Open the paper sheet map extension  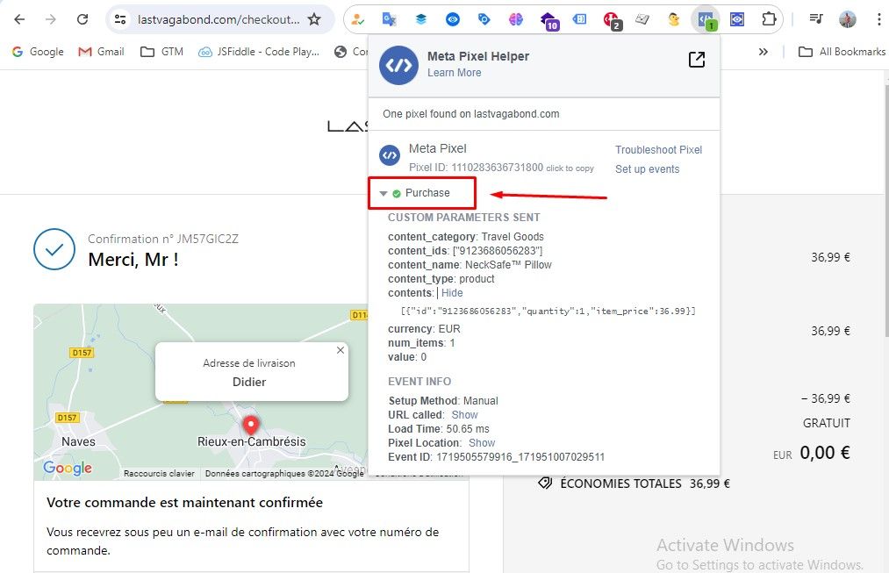point(642,19)
